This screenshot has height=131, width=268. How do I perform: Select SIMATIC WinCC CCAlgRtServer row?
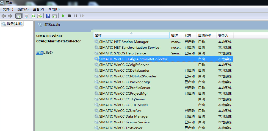tap(163, 65)
